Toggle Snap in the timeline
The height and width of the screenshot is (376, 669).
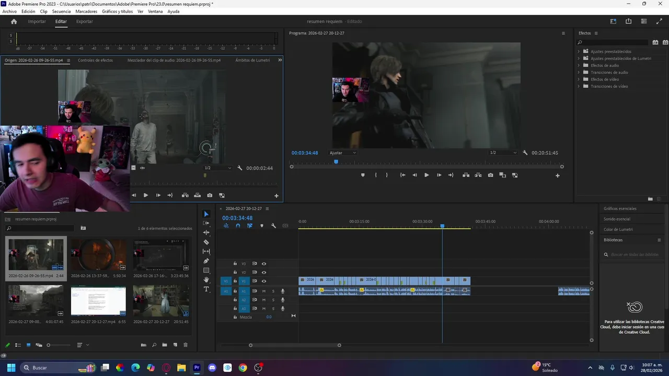[238, 226]
